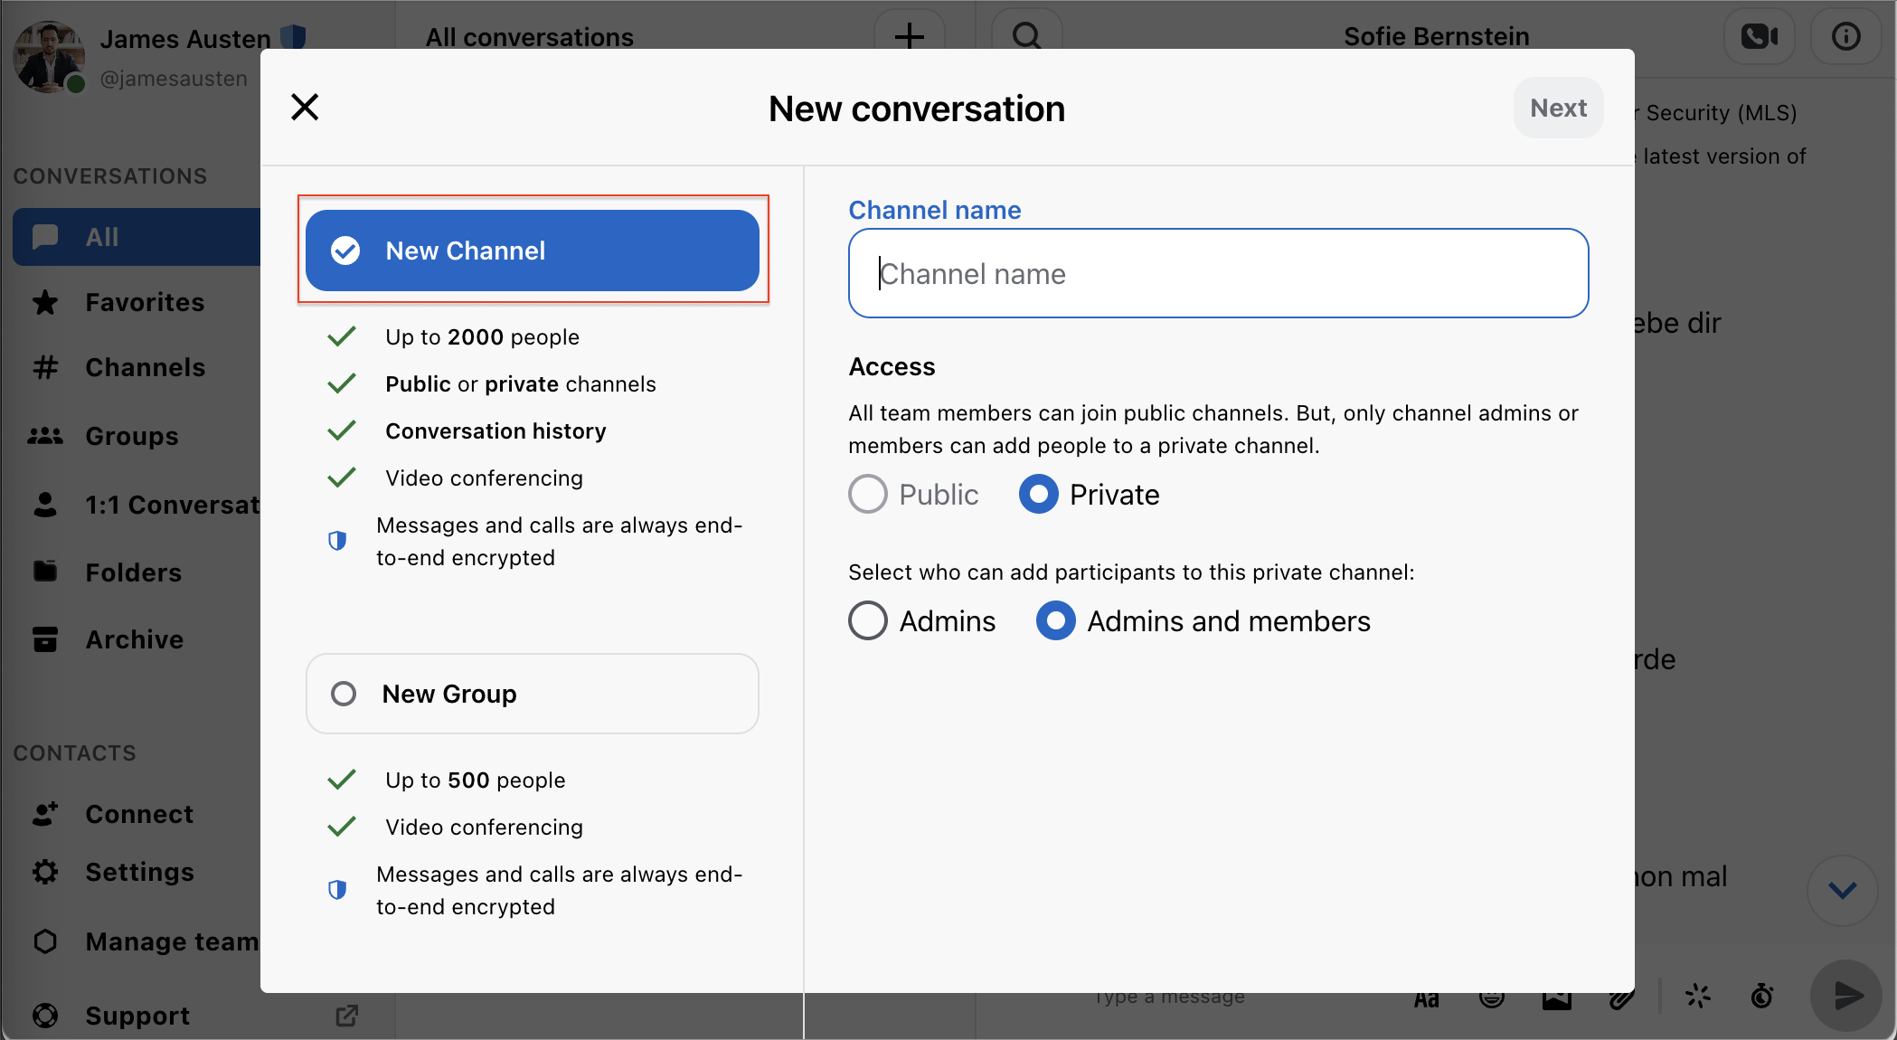This screenshot has width=1897, height=1040.
Task: Close the New conversation dialog
Action: tap(305, 108)
